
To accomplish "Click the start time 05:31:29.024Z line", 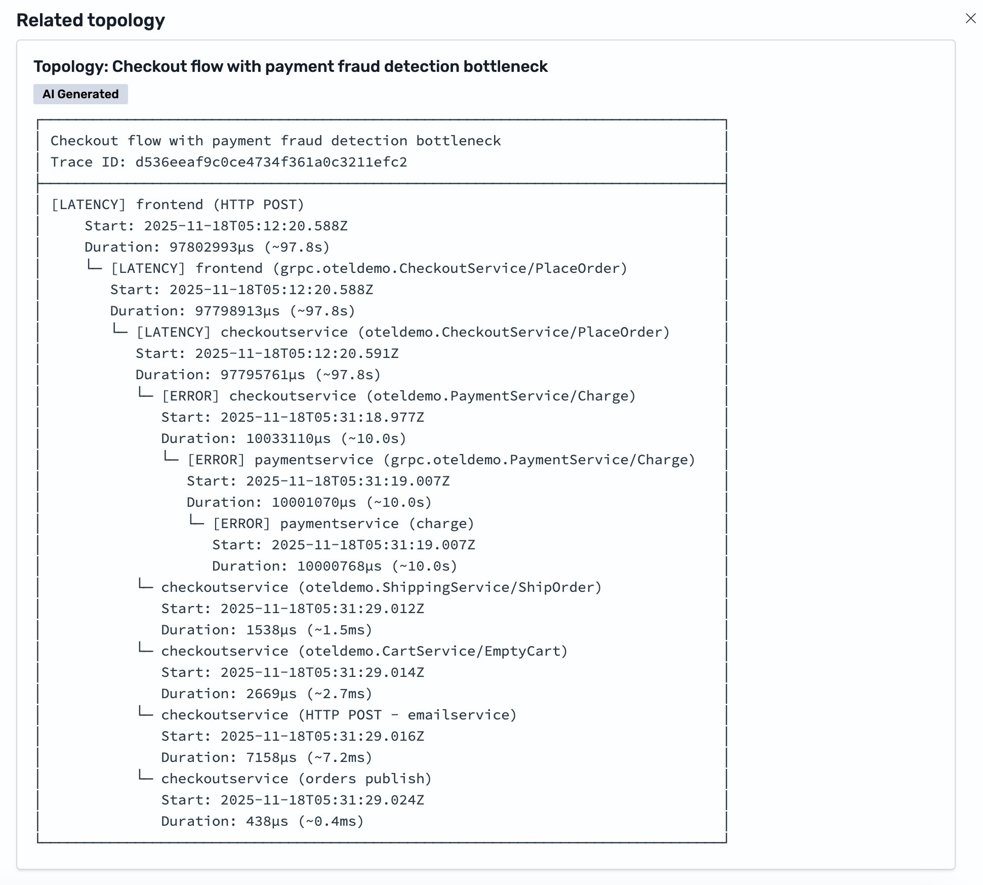I will 293,800.
